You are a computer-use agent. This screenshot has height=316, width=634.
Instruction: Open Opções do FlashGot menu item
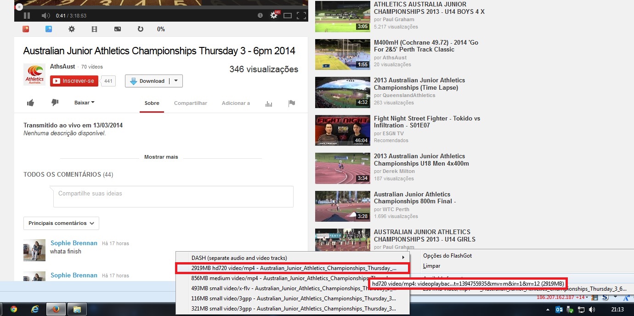tap(447, 256)
